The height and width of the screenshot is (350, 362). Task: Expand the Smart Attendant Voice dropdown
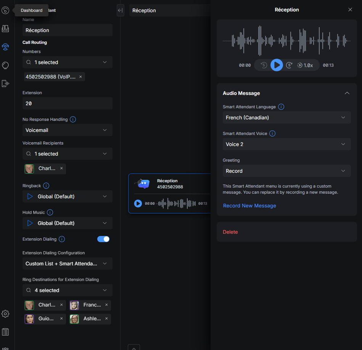(286, 144)
